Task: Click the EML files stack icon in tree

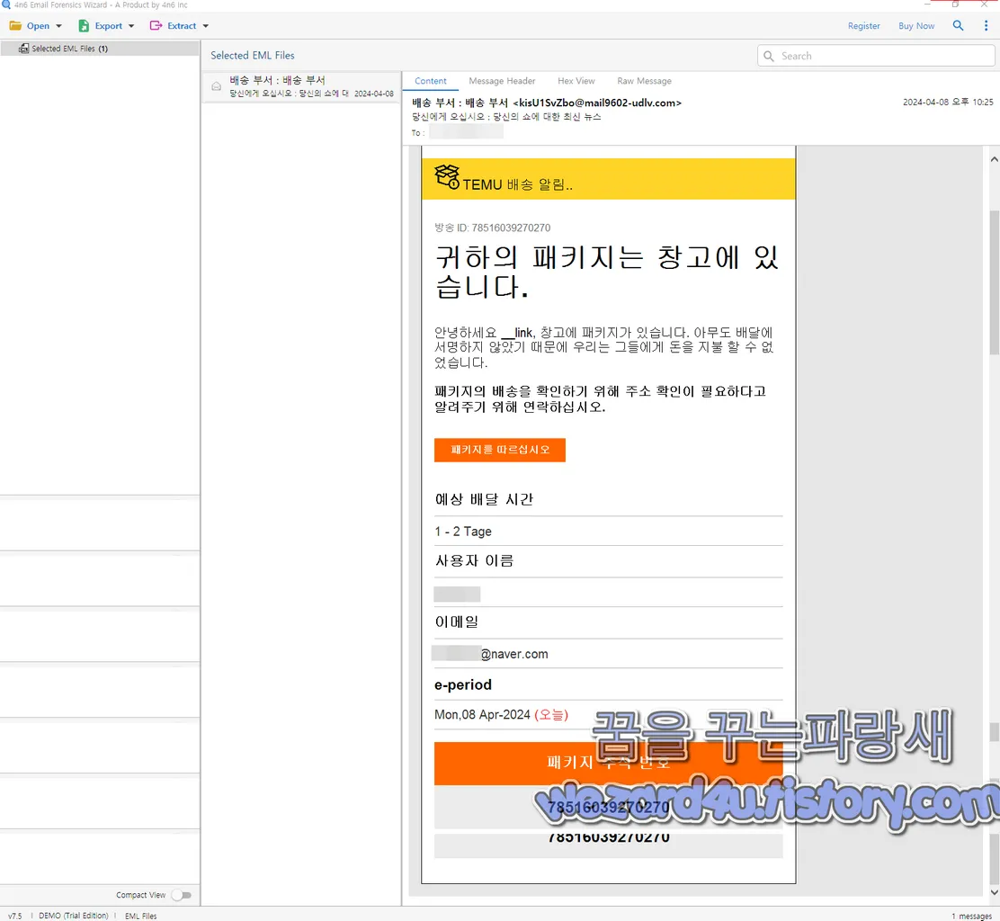Action: [23, 49]
